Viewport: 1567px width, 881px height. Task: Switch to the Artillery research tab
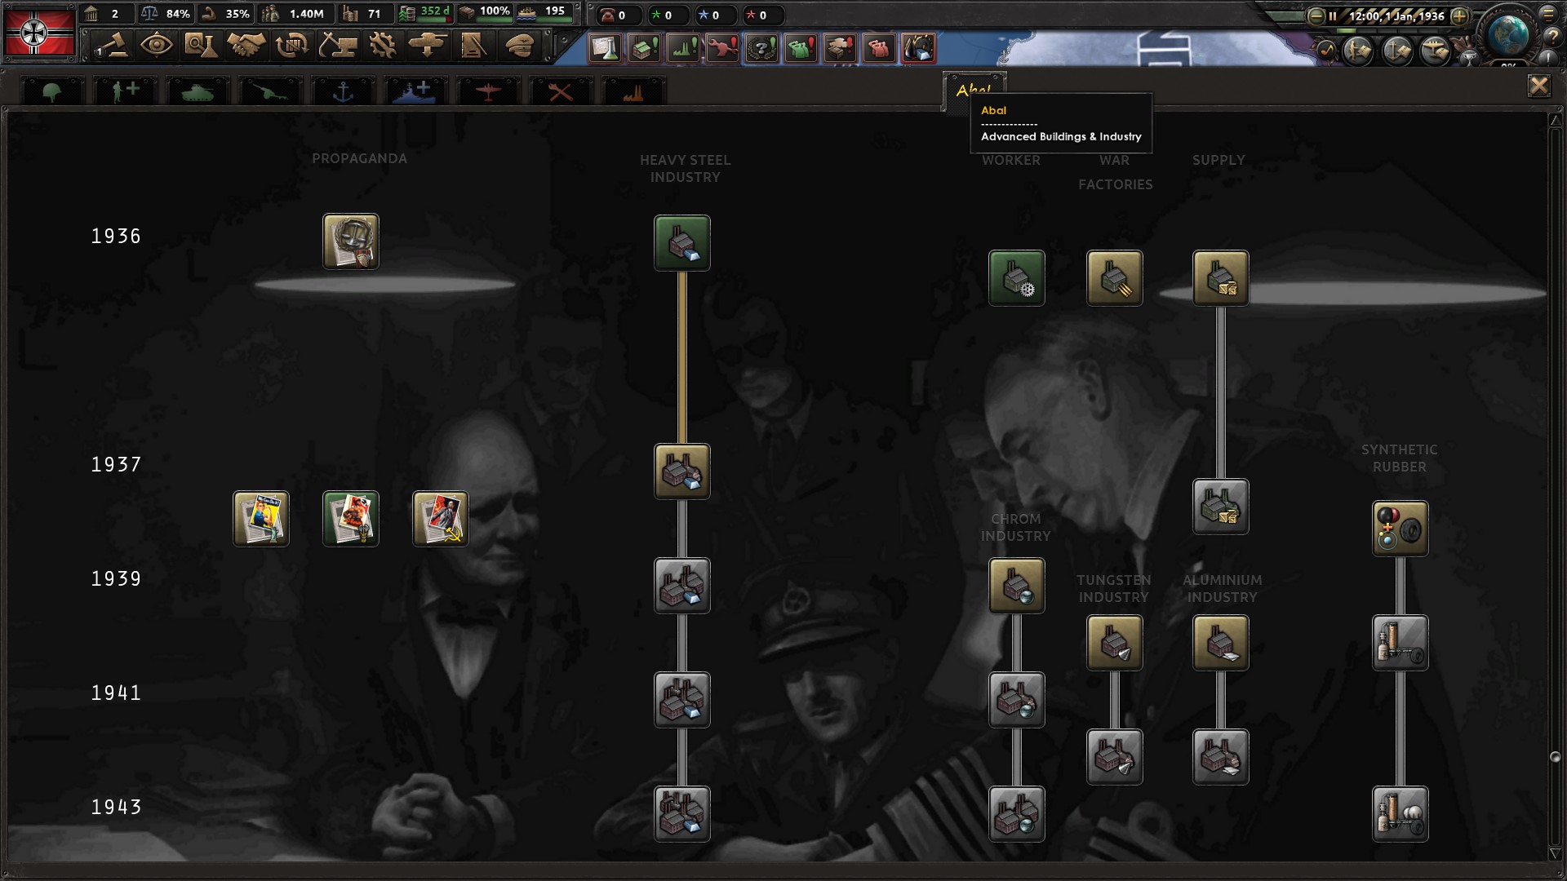269,91
